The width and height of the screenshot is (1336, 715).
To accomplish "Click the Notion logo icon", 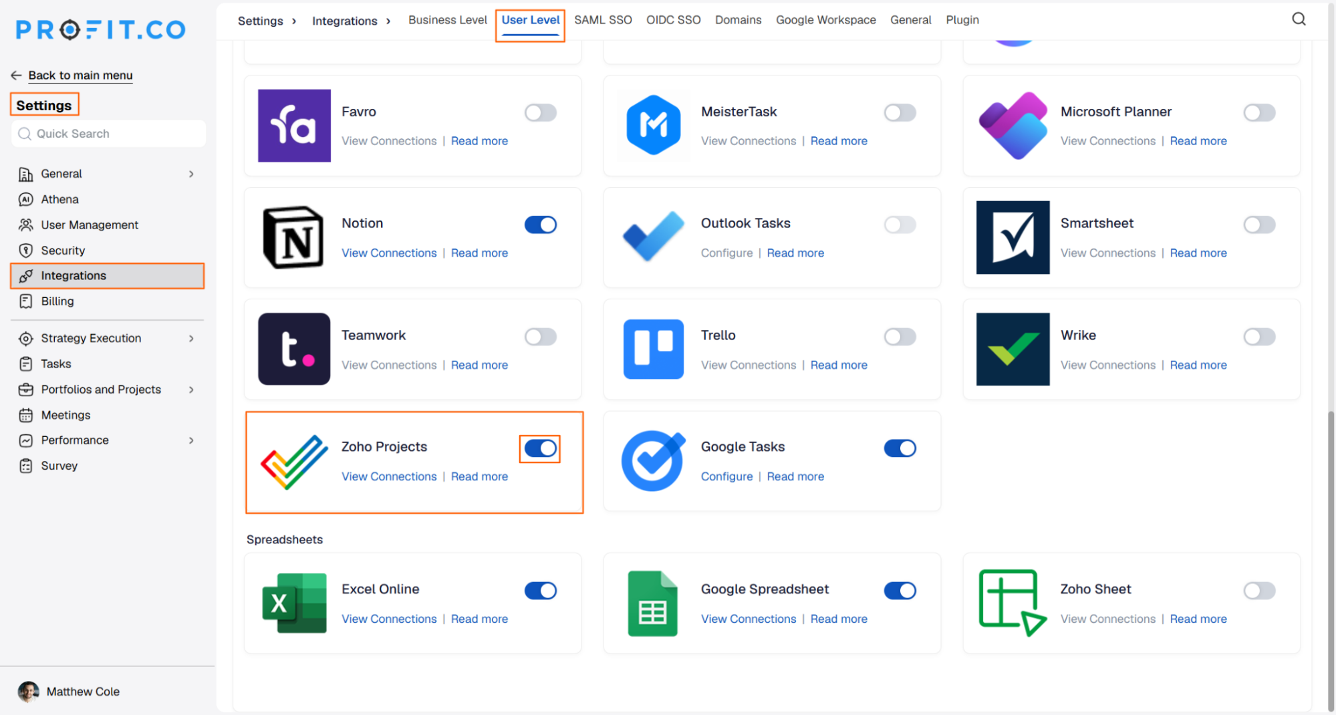I will [294, 237].
